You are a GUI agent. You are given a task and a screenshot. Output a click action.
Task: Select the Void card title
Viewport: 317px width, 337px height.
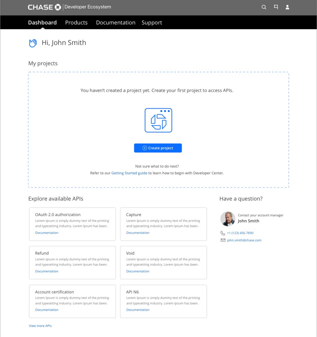coord(130,253)
